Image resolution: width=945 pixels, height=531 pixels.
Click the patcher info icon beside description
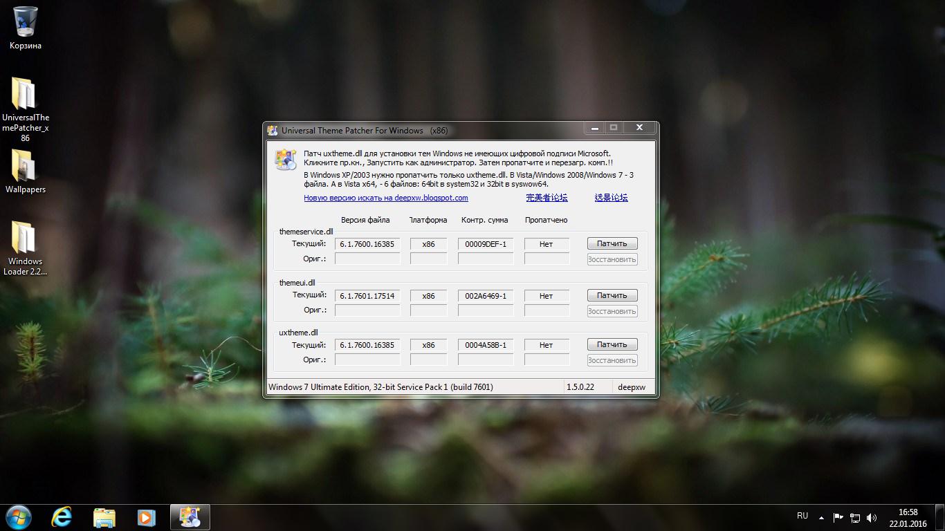coord(286,159)
